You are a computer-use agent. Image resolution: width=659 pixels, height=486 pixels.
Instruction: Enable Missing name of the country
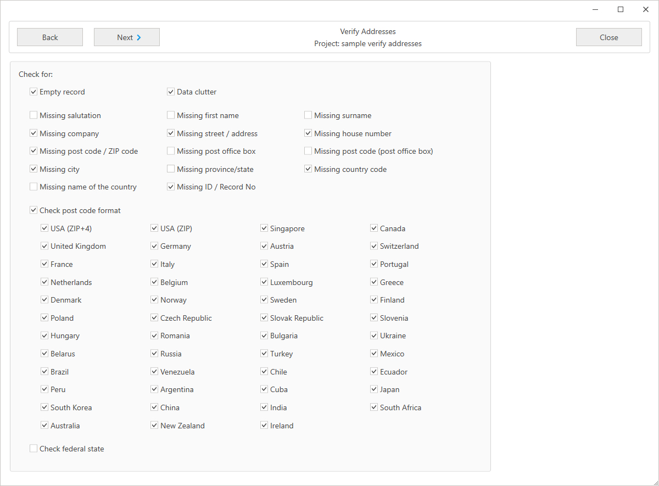click(x=33, y=187)
